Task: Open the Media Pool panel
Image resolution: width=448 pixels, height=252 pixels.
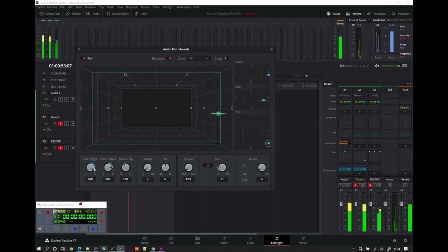Action: [50, 14]
